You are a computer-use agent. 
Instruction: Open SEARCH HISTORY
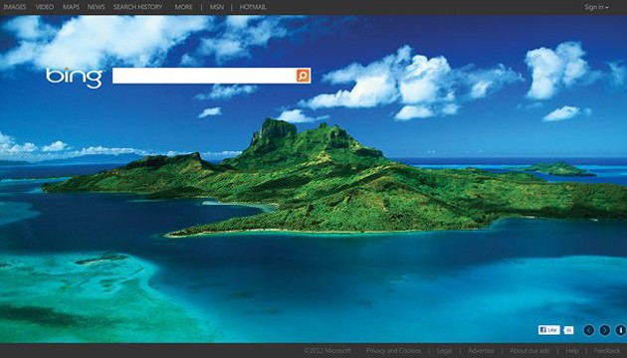(138, 7)
